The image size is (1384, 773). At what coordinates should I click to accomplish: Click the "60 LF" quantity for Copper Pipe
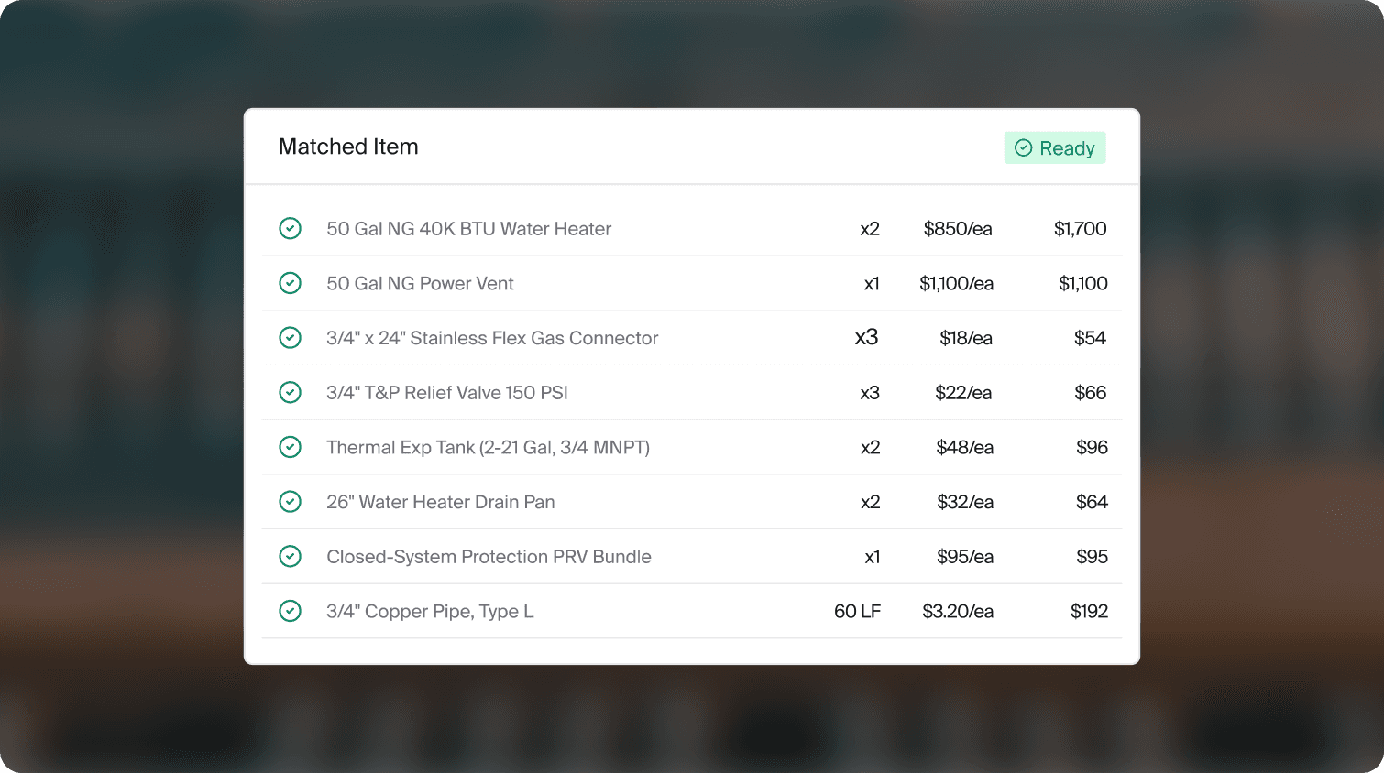pos(857,612)
